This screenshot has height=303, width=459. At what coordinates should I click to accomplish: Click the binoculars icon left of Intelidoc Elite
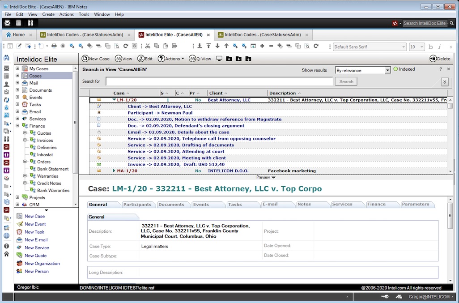point(6,58)
